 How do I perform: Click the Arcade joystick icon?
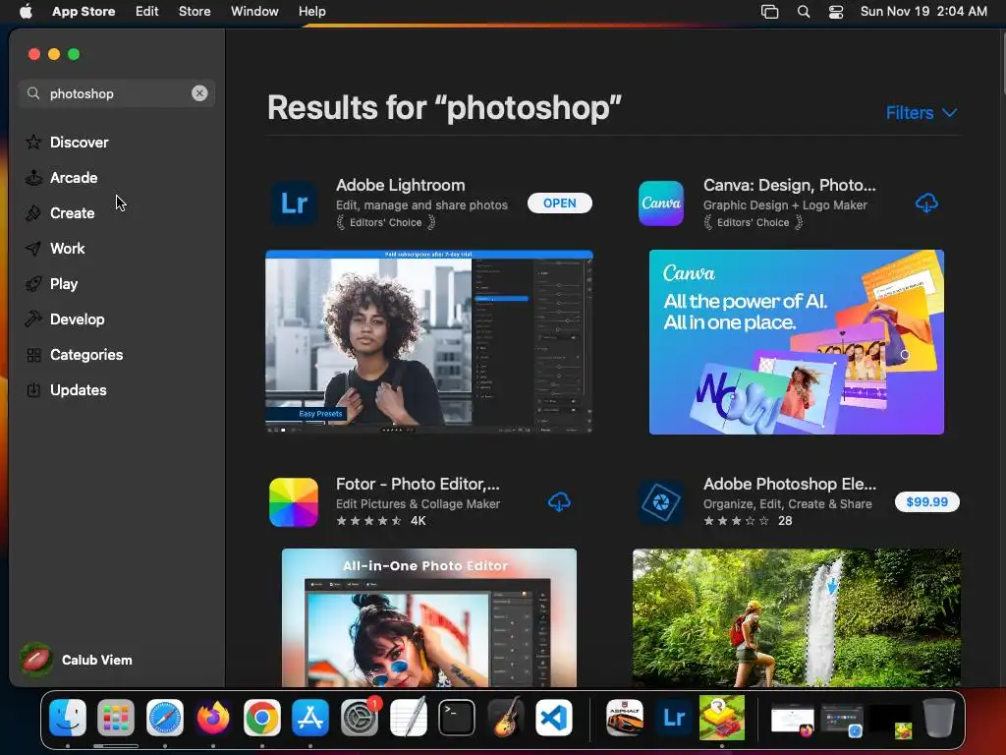coord(33,177)
